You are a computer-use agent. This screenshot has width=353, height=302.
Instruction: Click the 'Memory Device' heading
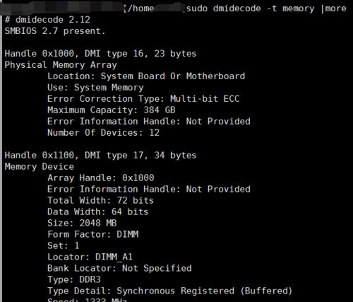[40, 167]
